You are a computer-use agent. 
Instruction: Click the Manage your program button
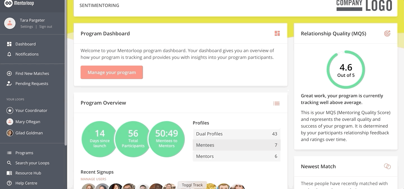coord(112,72)
